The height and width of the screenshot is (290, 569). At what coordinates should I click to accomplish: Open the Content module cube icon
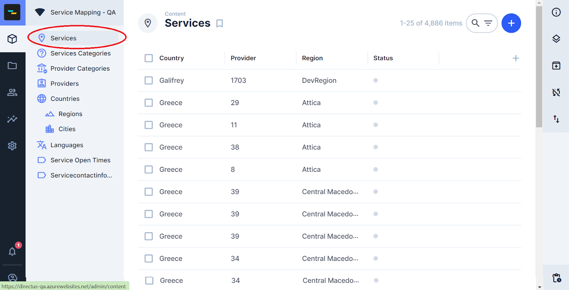click(x=12, y=39)
